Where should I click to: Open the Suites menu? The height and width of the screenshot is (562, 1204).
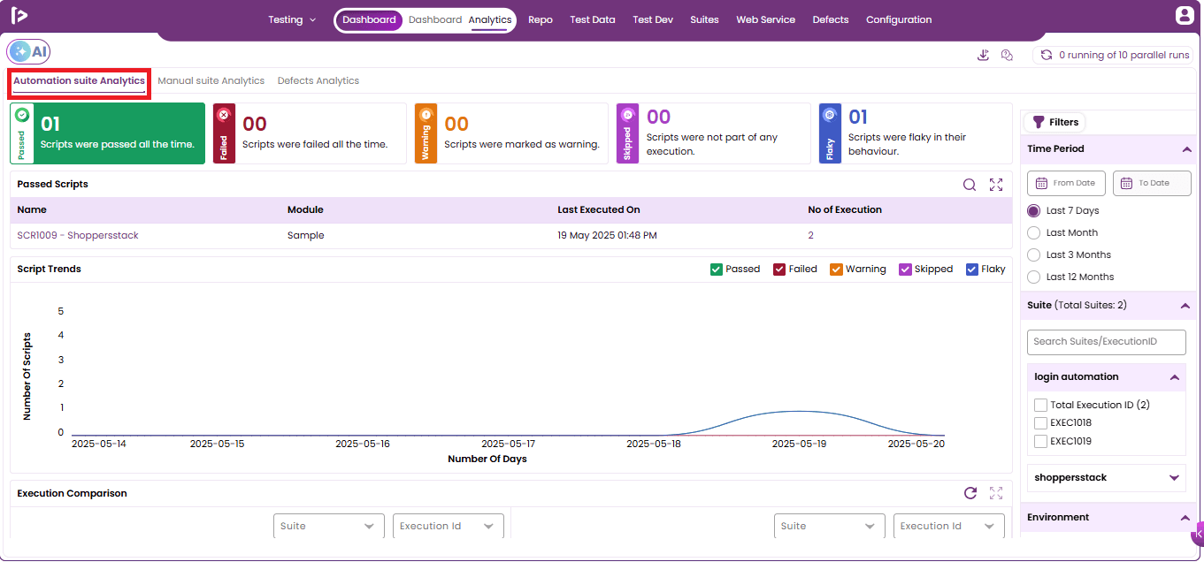point(704,19)
